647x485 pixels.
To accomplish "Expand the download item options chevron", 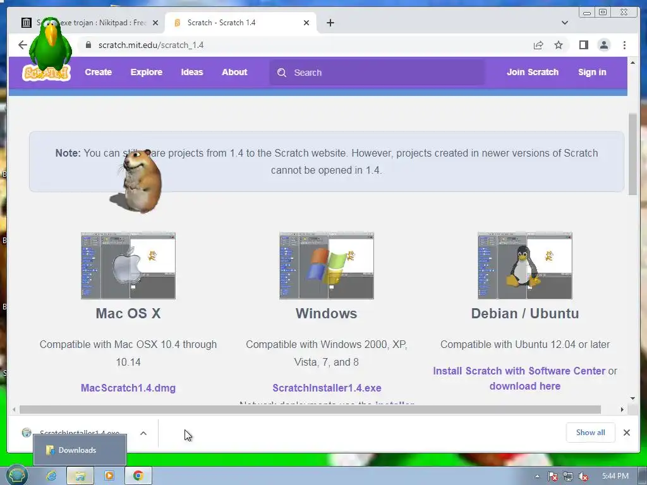I will tap(143, 433).
